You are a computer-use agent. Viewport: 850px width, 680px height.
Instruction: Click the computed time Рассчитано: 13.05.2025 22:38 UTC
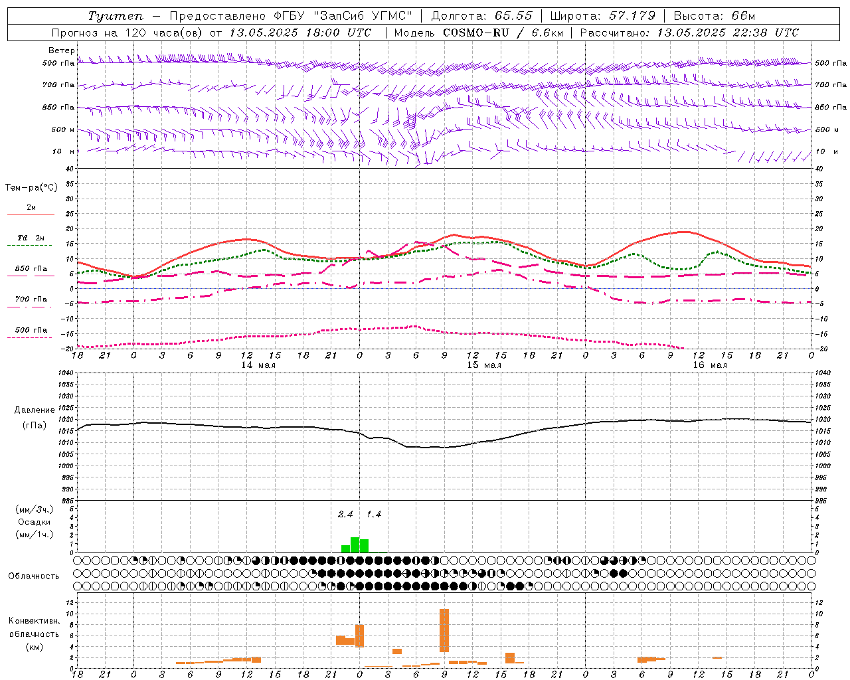point(689,33)
